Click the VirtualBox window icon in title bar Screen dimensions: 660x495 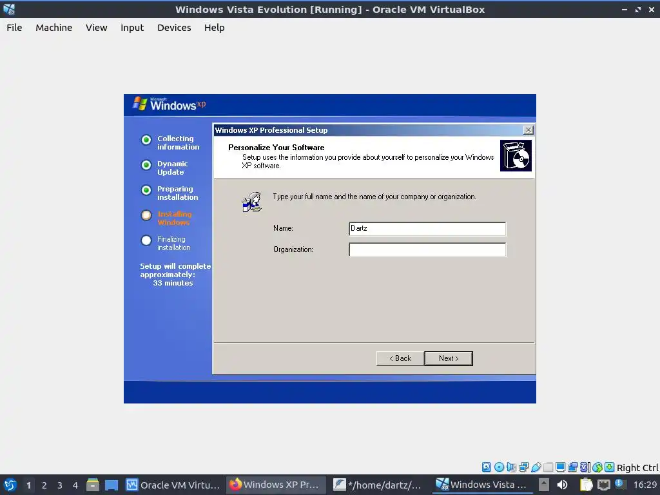9,9
